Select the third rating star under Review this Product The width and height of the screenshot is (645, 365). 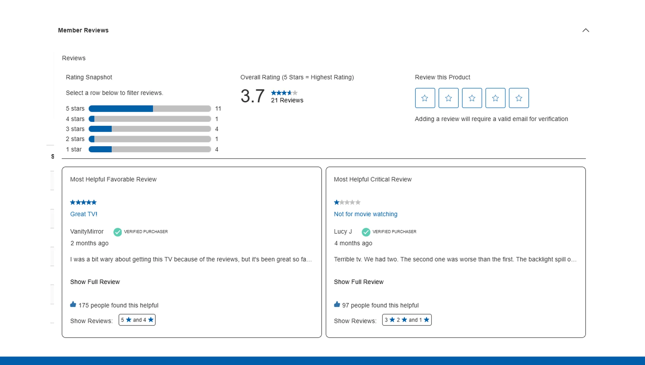[x=472, y=98]
